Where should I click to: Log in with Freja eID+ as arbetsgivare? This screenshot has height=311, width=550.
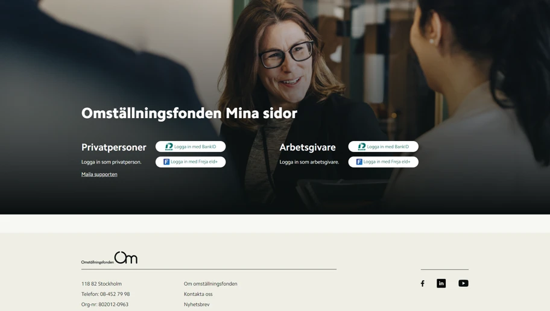383,162
